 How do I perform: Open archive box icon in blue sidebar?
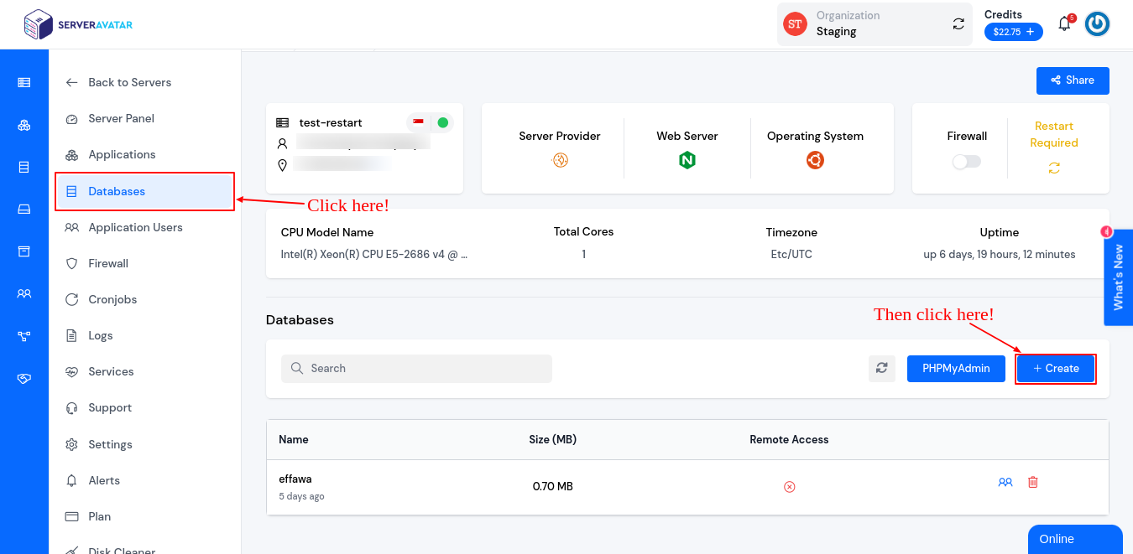[x=24, y=251]
